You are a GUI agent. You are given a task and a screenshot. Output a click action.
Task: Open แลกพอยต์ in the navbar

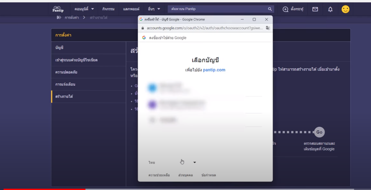pyautogui.click(x=131, y=9)
